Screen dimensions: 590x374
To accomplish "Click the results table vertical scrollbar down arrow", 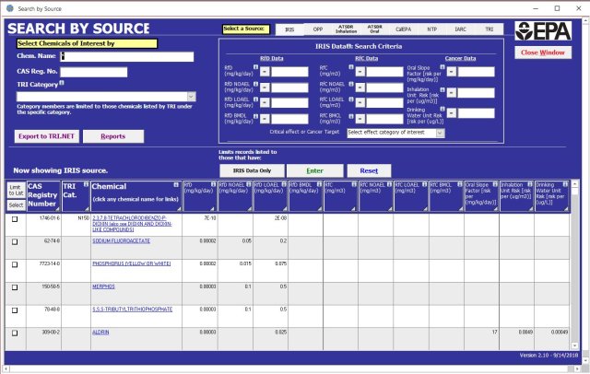I will 576,344.
